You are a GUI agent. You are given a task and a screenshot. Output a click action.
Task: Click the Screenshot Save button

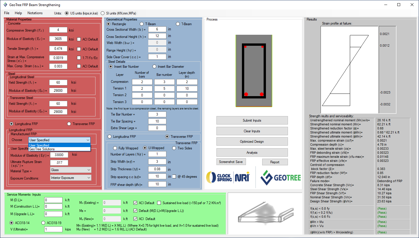(231, 162)
